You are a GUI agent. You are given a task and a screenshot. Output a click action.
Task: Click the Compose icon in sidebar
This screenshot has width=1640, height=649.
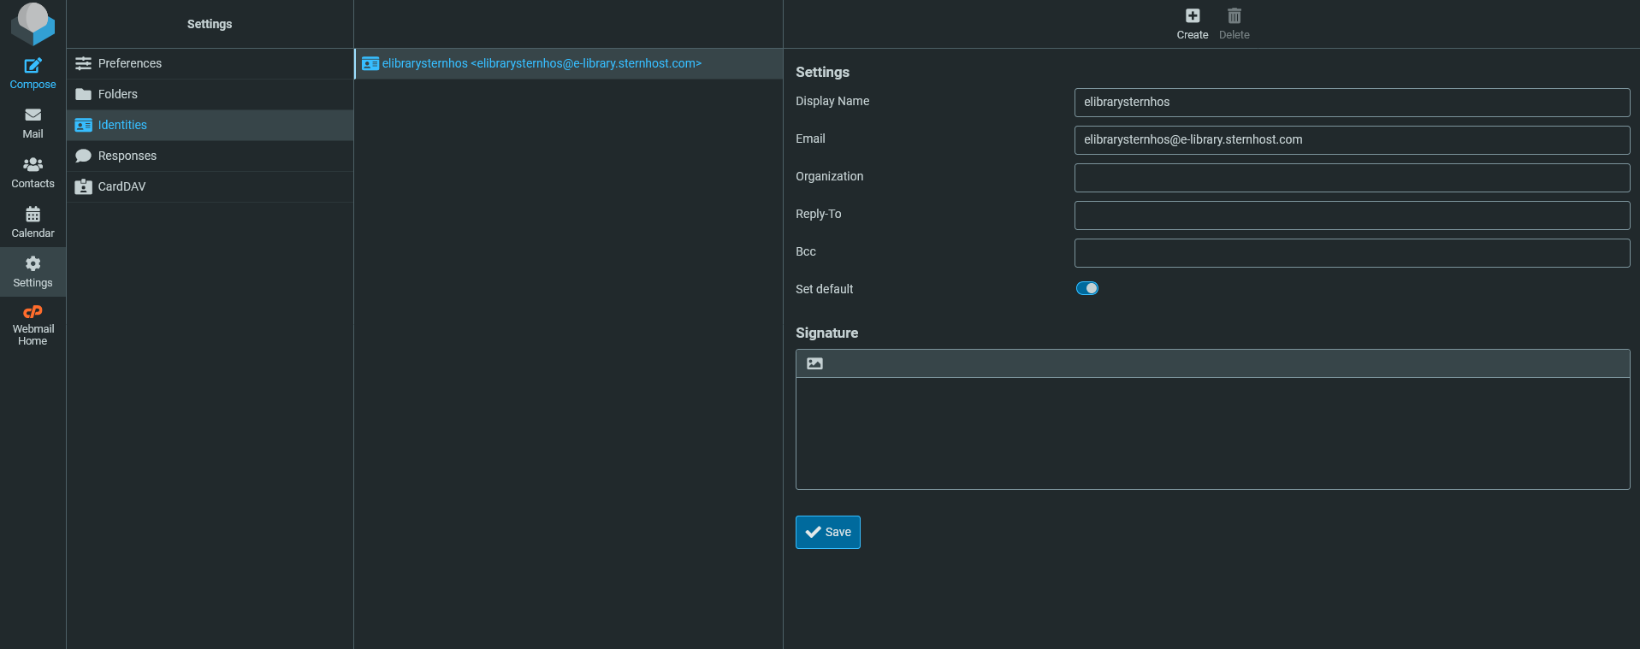(x=33, y=67)
